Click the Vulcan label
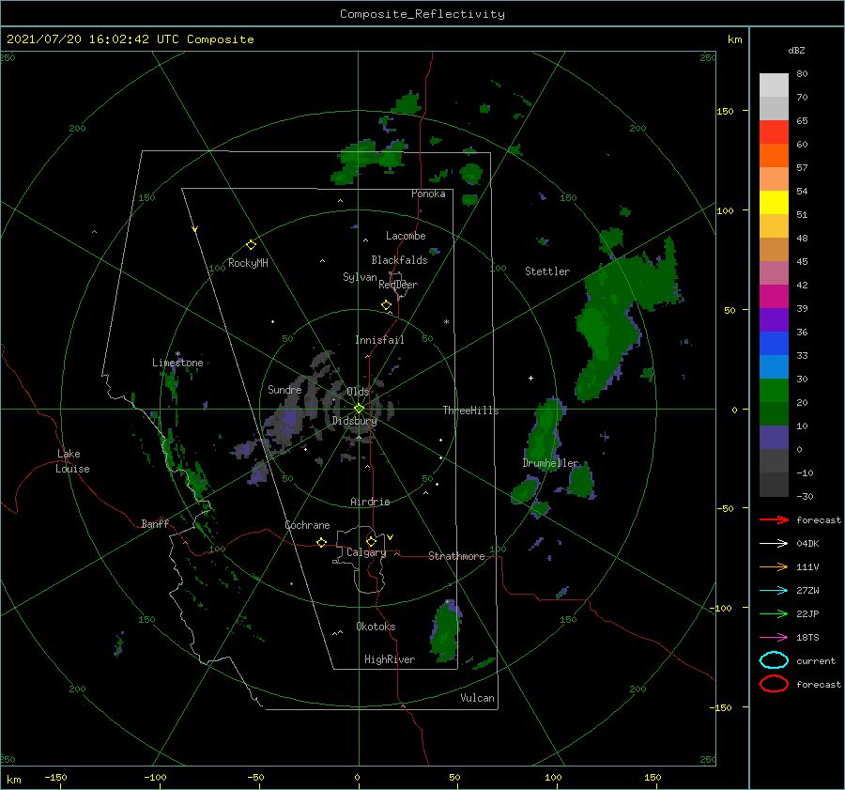This screenshot has width=845, height=790. [477, 698]
